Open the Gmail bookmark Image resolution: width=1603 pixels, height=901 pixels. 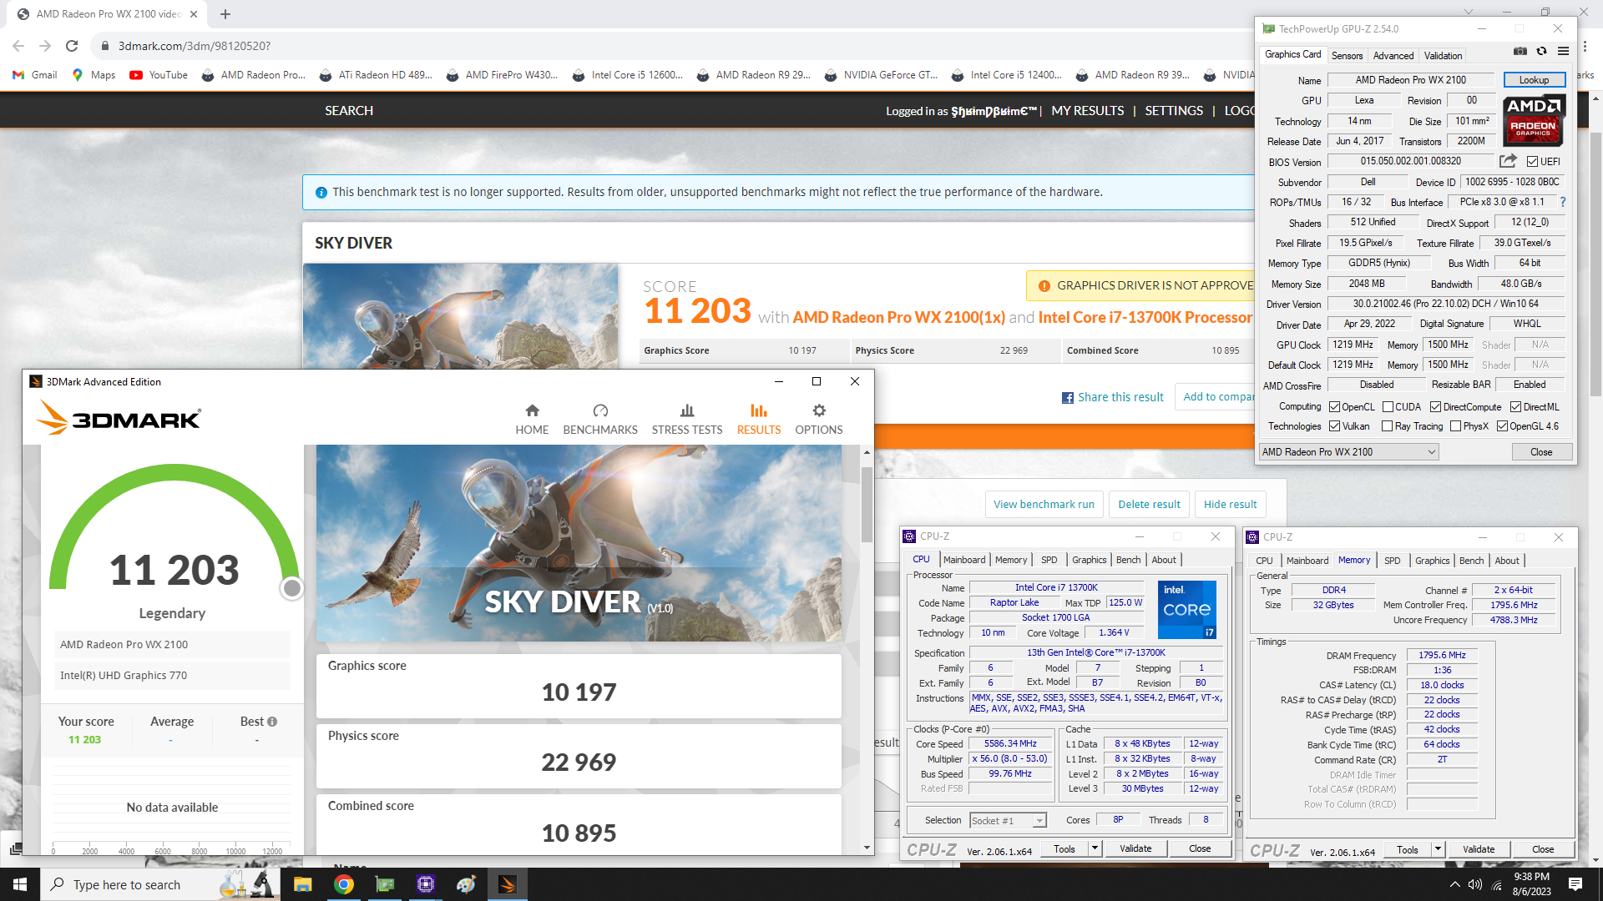click(x=35, y=75)
